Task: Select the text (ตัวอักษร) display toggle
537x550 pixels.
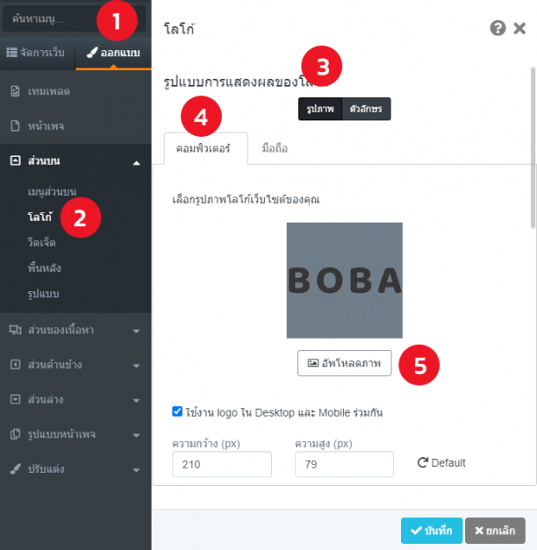Action: 366,108
